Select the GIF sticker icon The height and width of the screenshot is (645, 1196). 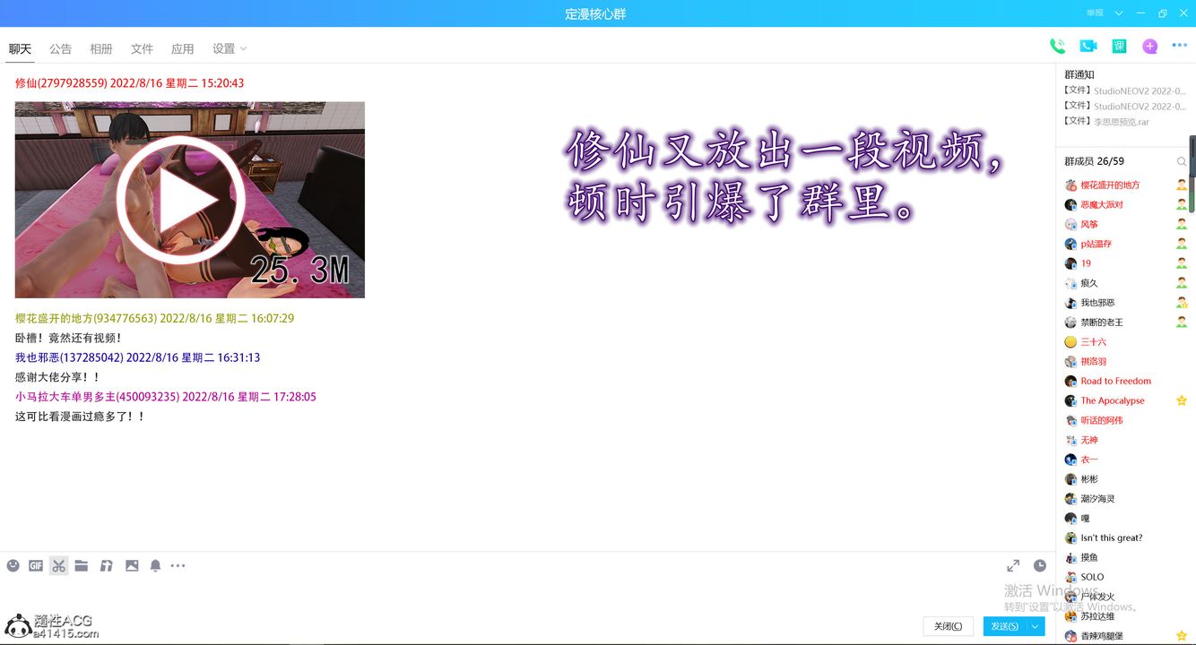[35, 565]
